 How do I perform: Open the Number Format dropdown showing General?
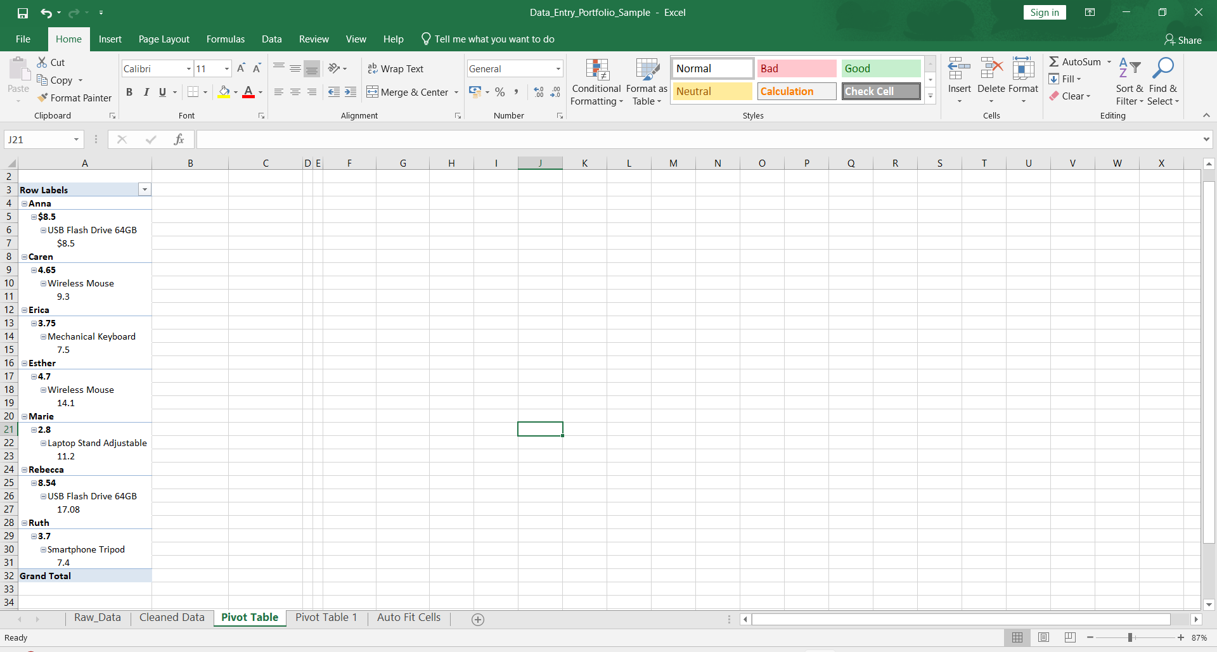pos(558,68)
